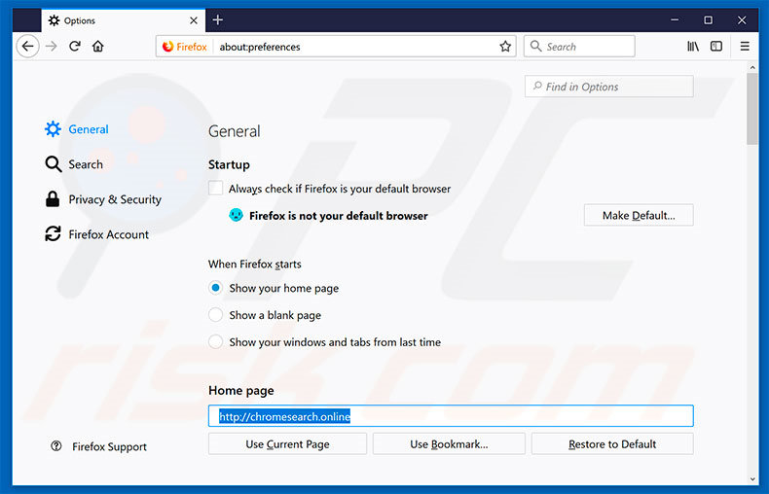Click the "When Firefox starts" label
The image size is (769, 494).
(x=254, y=265)
